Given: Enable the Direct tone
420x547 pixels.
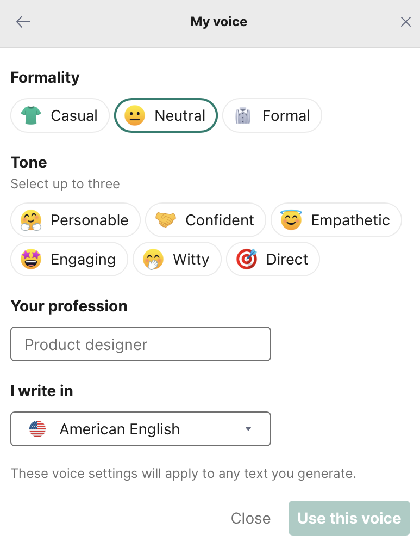Looking at the screenshot, I should point(273,259).
